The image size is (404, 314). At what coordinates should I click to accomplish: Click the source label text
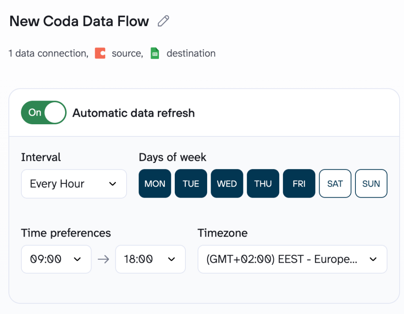[127, 53]
